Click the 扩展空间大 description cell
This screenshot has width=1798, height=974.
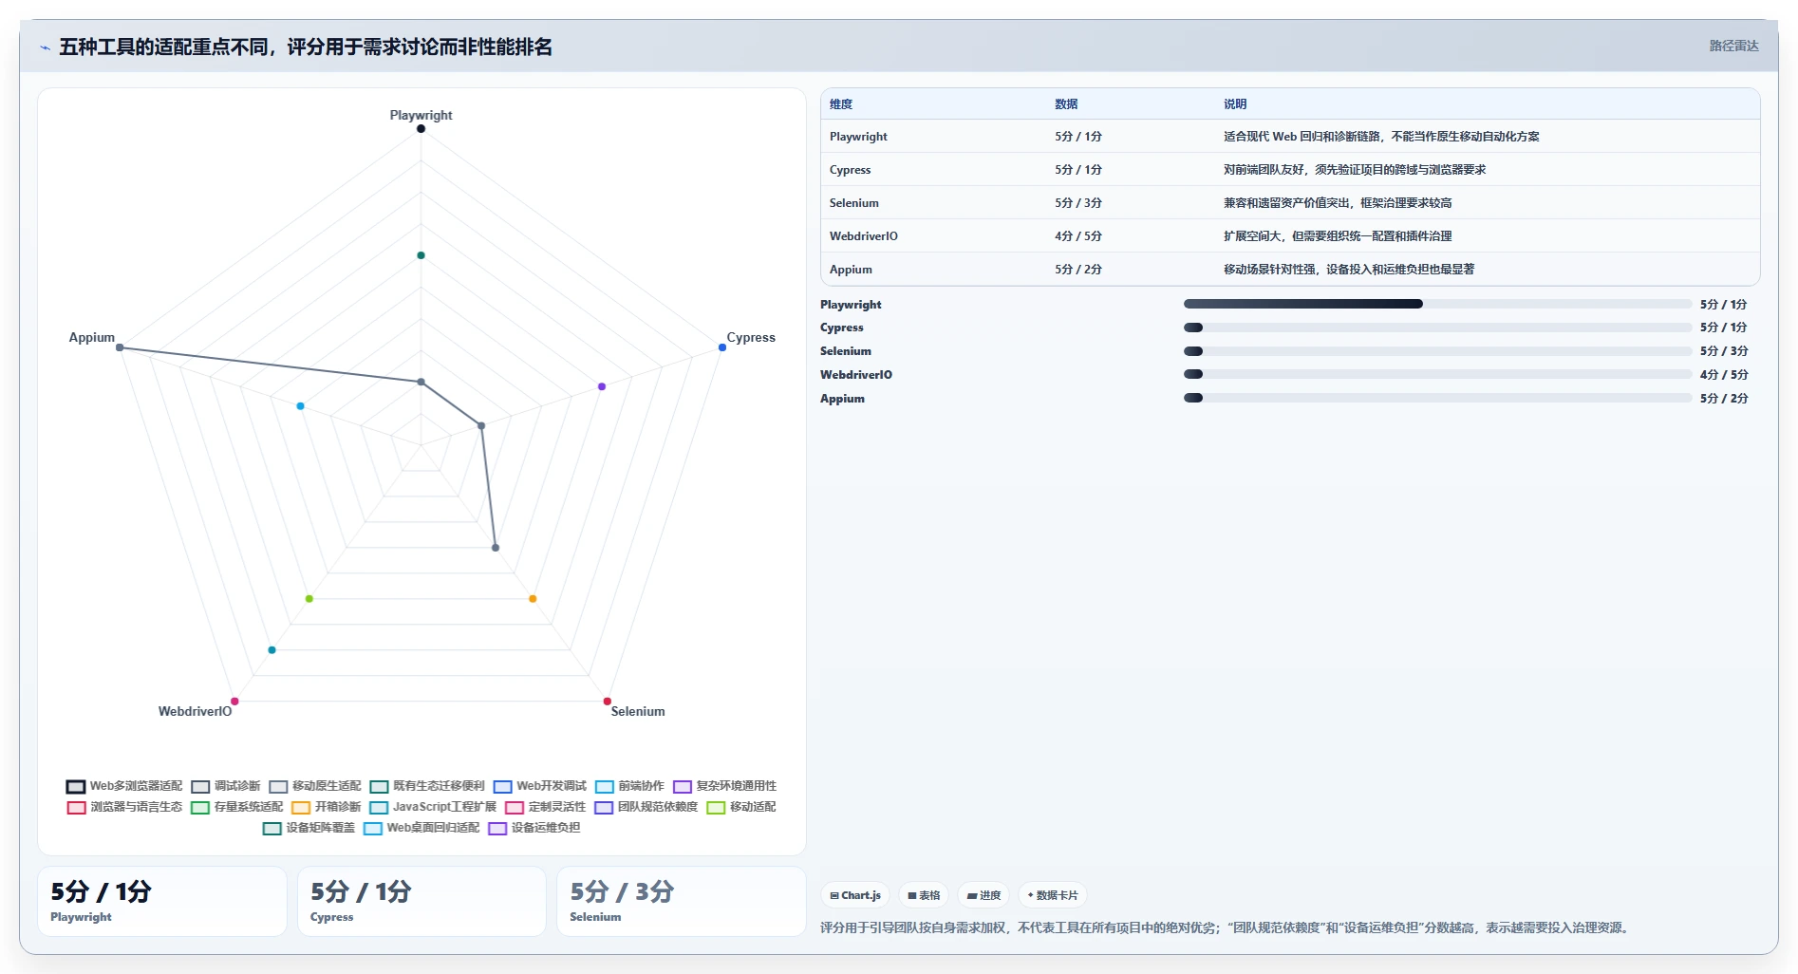pyautogui.click(x=1338, y=236)
